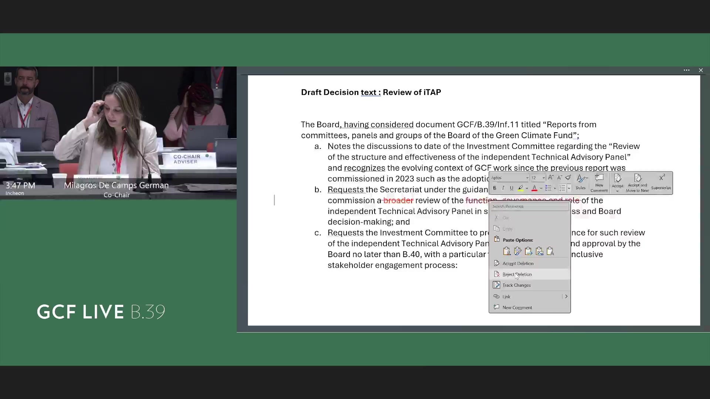The width and height of the screenshot is (710, 399).
Task: Select Reject Deletion from context menu
Action: pos(530,274)
